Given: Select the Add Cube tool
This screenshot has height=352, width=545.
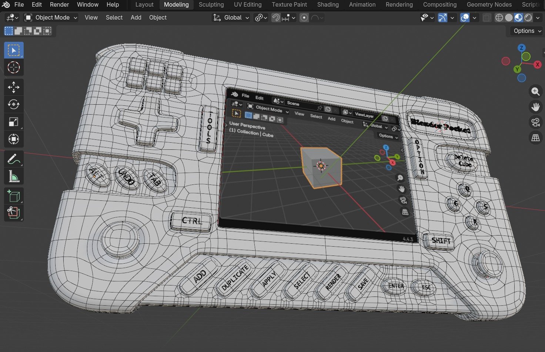Looking at the screenshot, I should (x=14, y=196).
